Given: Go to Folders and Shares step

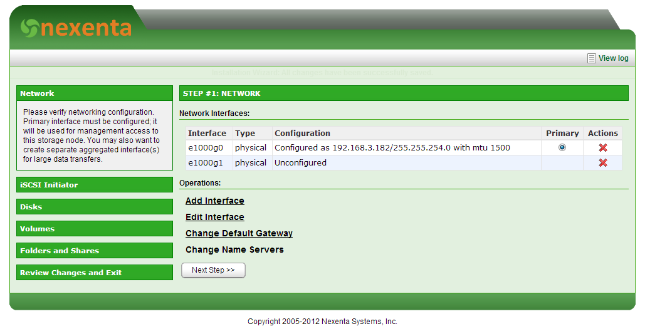Looking at the screenshot, I should click(x=95, y=251).
